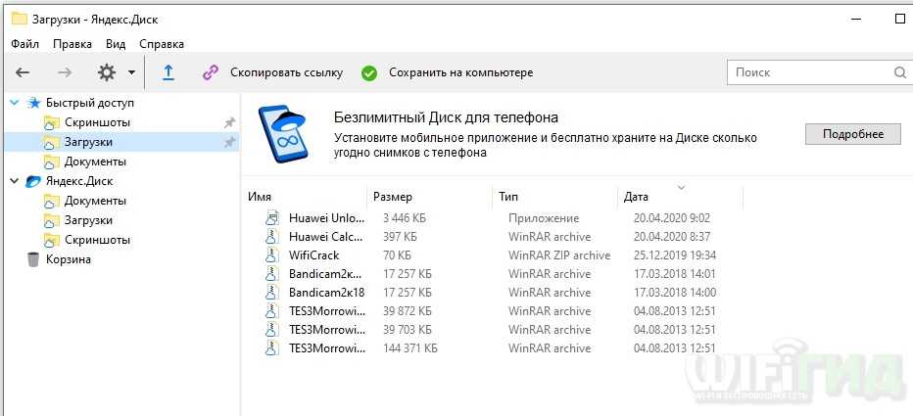Collapse the Яндекс.Диск tree node
The height and width of the screenshot is (416, 913).
coord(14,181)
